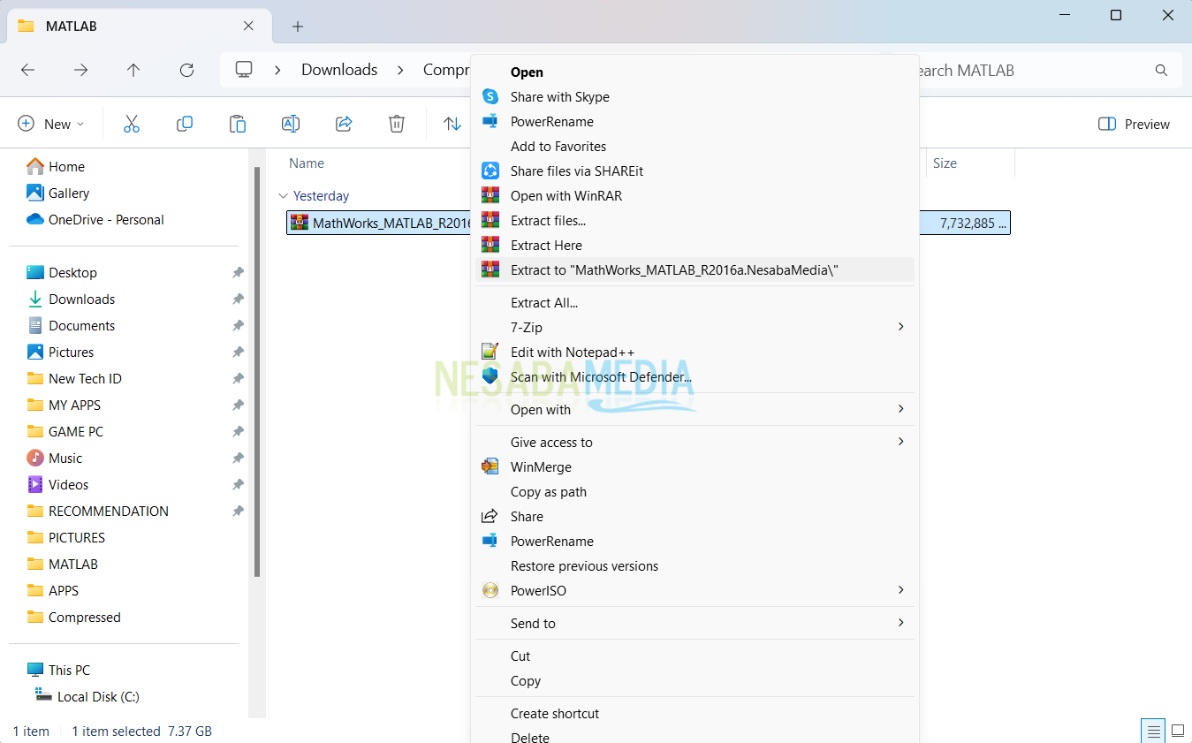Image resolution: width=1192 pixels, height=743 pixels.
Task: Expand the PowerISO submenu
Action: pos(901,590)
